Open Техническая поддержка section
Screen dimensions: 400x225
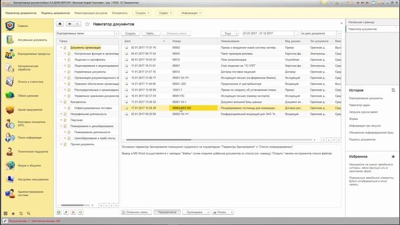click(27, 151)
